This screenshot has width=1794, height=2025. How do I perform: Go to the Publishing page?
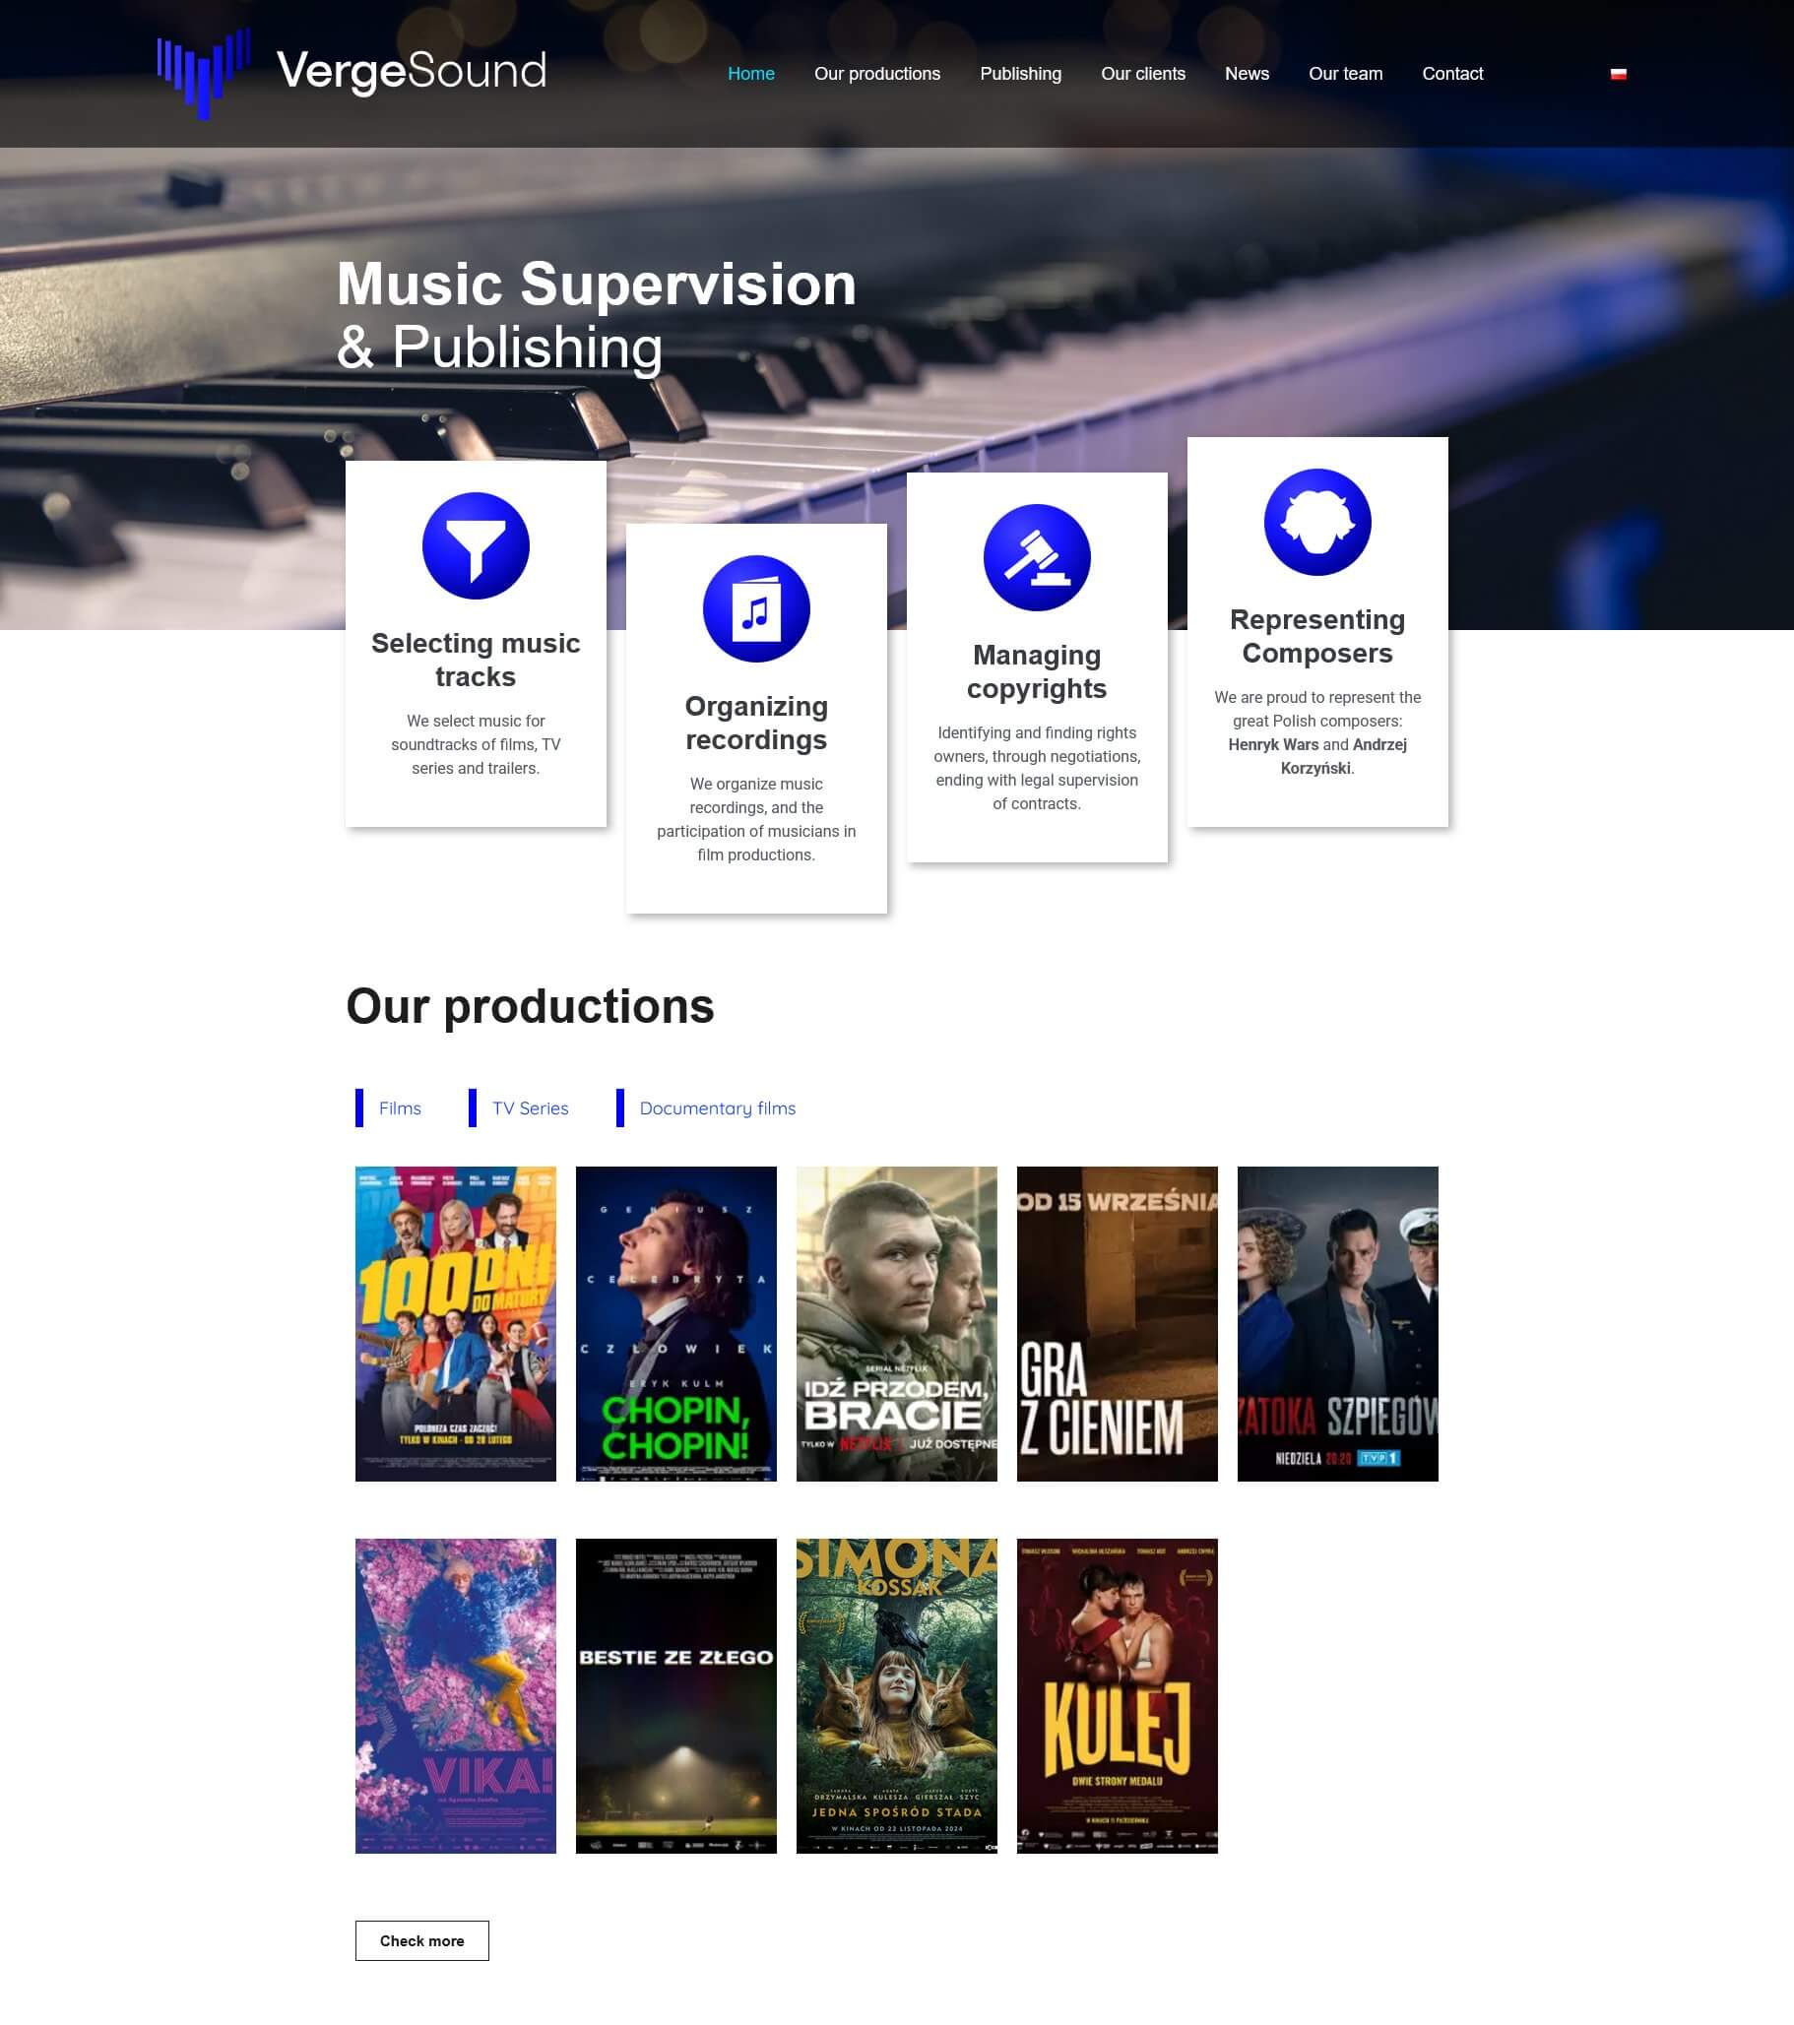click(x=1020, y=73)
